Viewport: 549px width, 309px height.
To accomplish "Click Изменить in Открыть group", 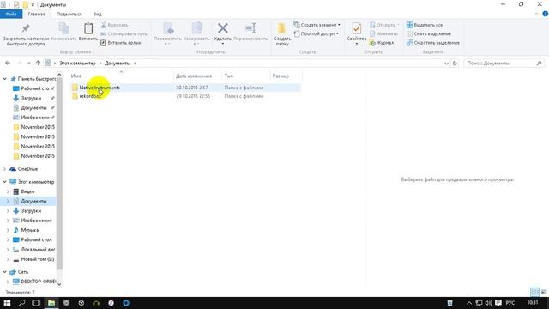I will coord(383,34).
